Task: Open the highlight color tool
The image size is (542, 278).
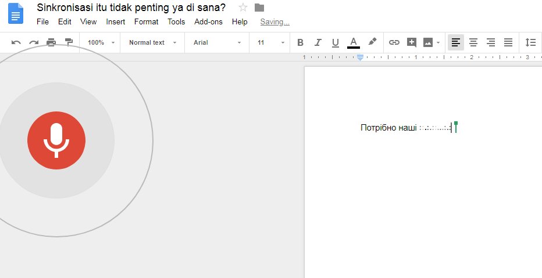Action: click(x=372, y=42)
